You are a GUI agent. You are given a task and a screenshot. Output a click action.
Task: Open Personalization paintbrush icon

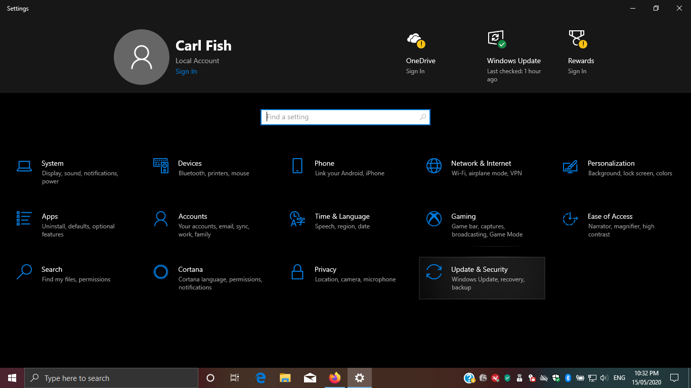click(x=570, y=166)
